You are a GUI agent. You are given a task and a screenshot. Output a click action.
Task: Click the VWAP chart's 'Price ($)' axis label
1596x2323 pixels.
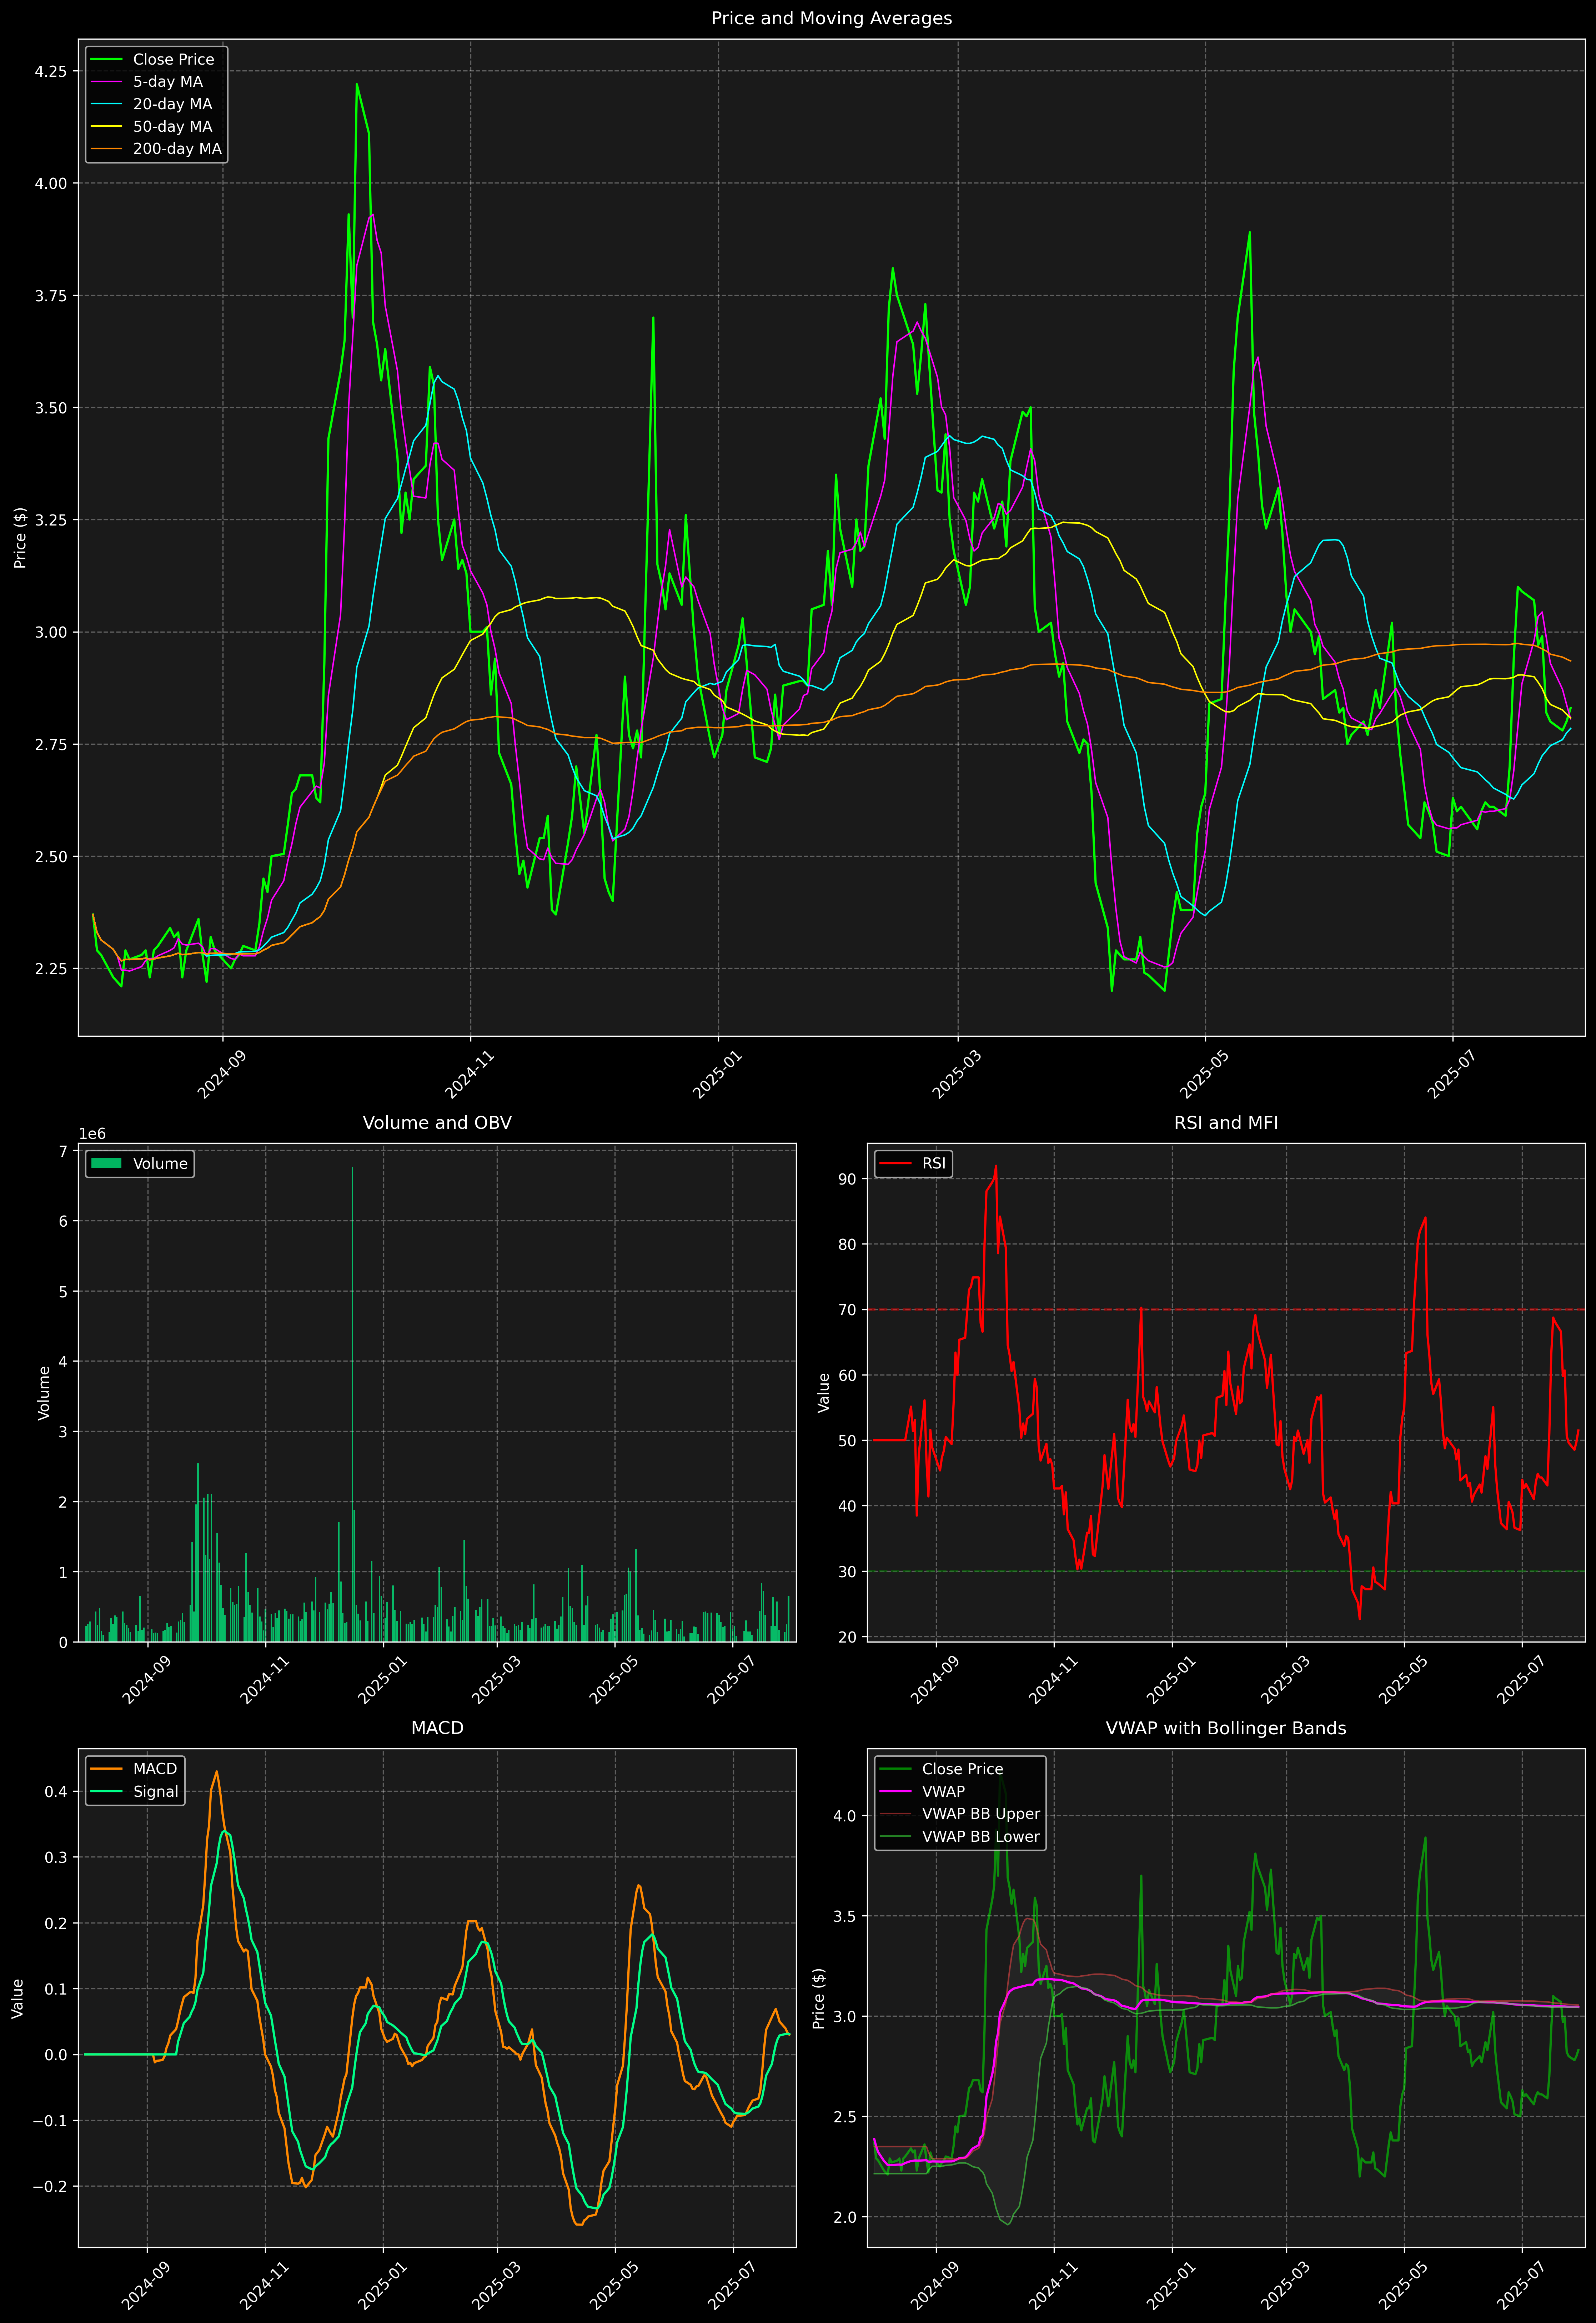pyautogui.click(x=819, y=1998)
